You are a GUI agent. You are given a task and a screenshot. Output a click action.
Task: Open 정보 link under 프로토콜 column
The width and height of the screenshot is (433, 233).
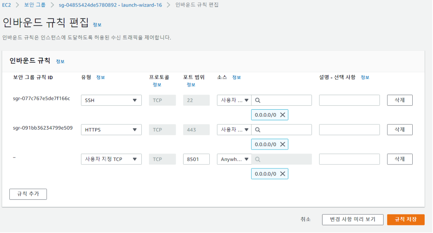(x=157, y=85)
